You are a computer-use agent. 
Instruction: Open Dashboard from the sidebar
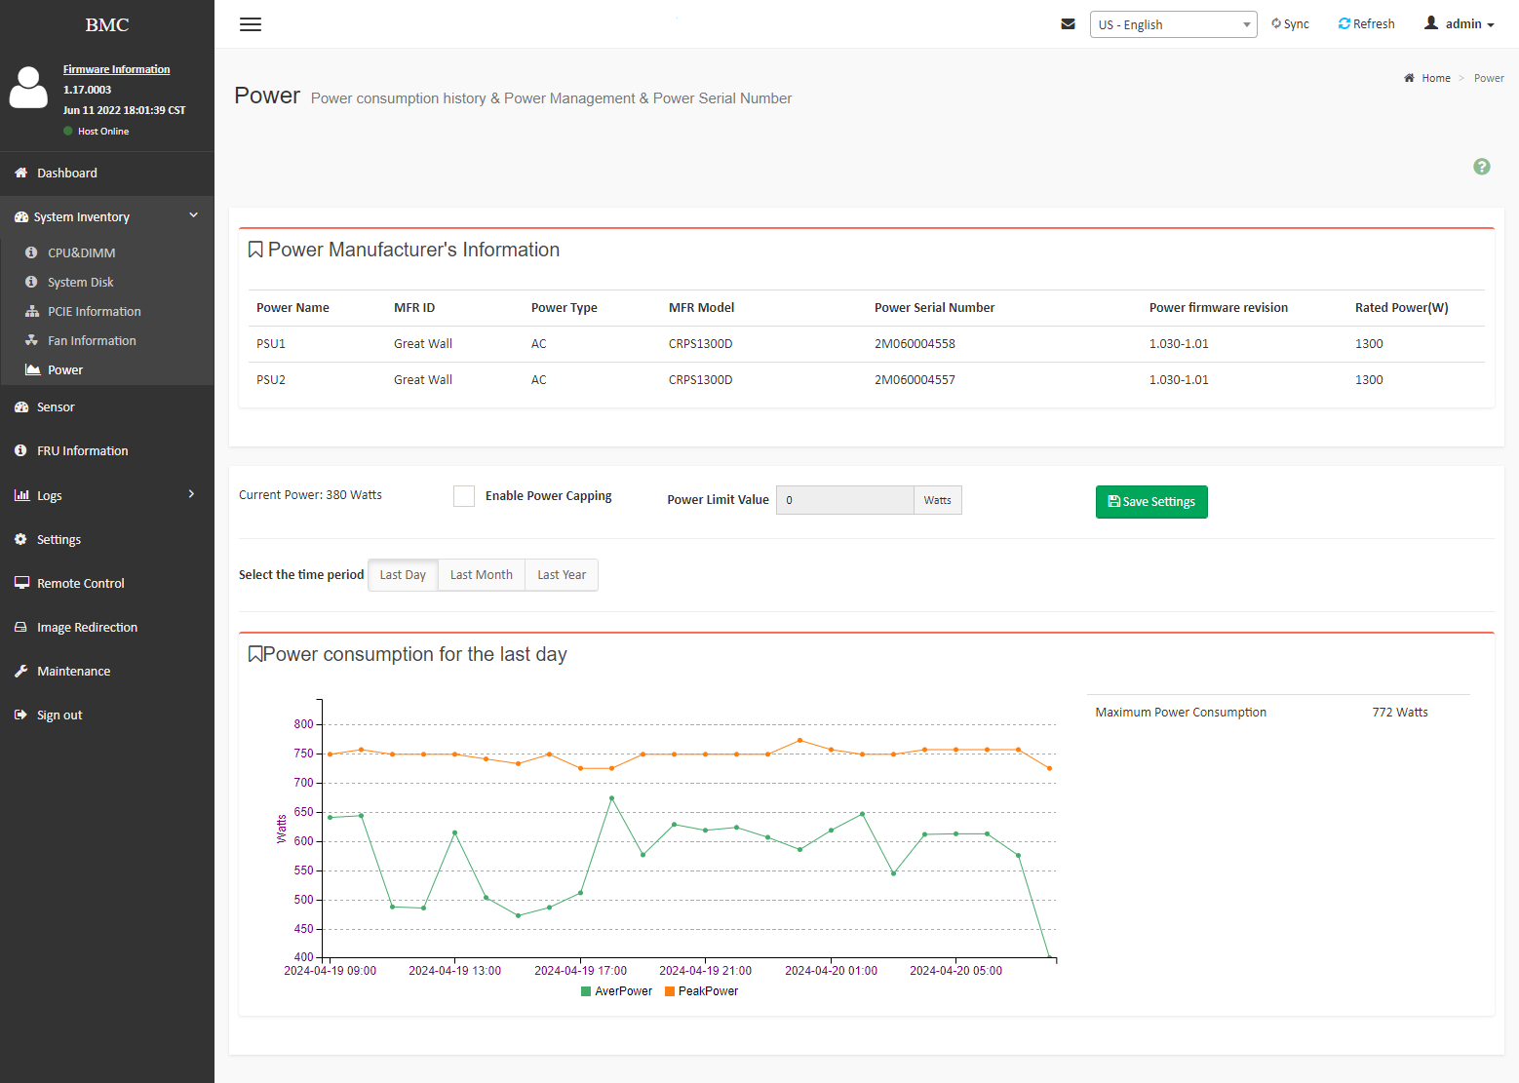(66, 173)
